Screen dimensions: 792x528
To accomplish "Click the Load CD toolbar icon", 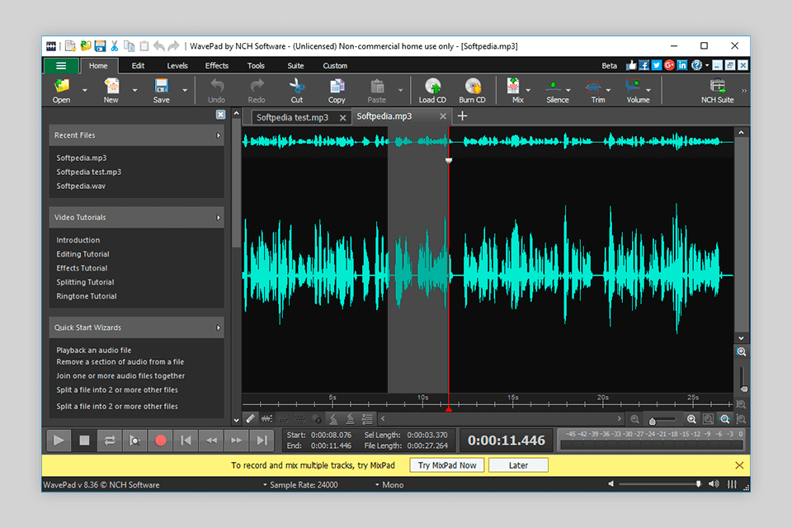I will coord(432,91).
